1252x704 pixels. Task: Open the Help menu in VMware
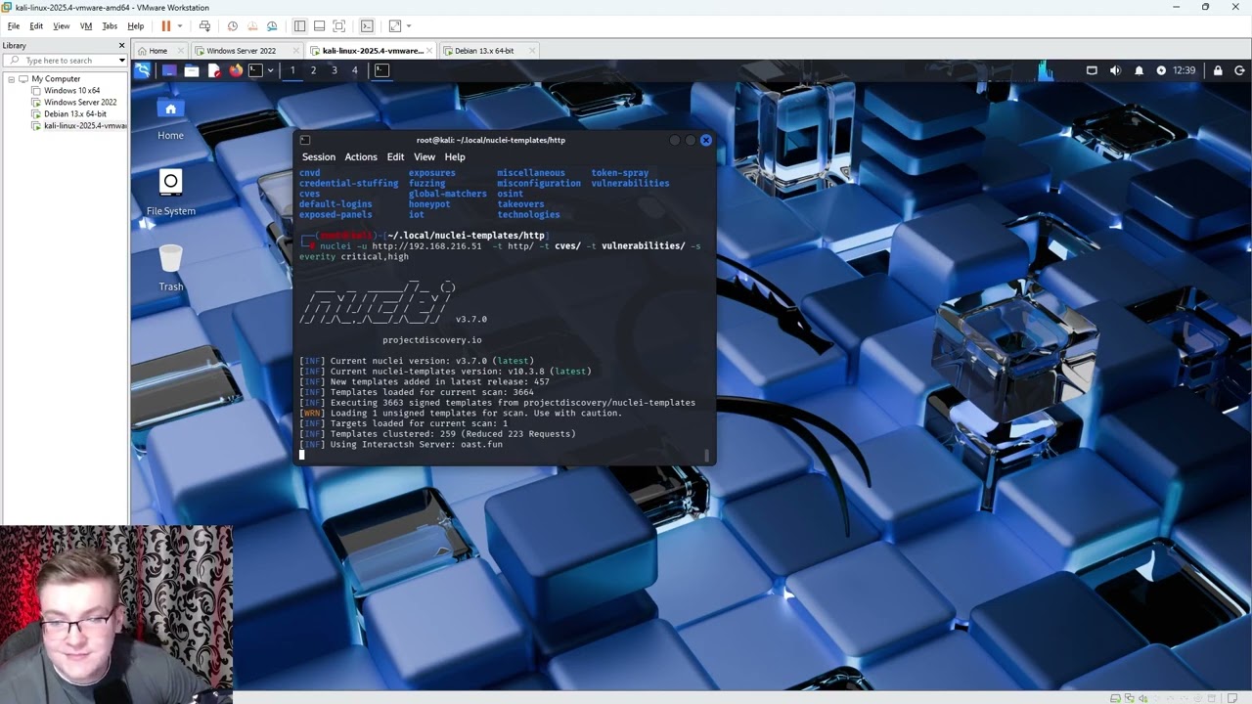136,25
